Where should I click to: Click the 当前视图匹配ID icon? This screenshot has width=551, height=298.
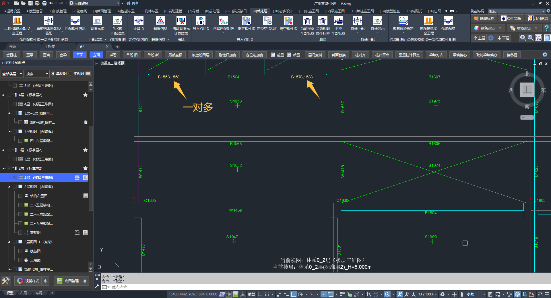click(48, 21)
